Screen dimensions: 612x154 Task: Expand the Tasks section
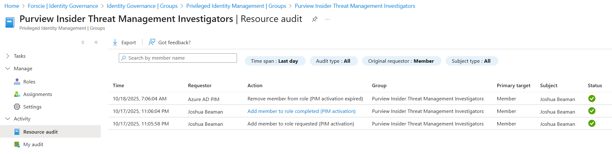tap(8, 56)
